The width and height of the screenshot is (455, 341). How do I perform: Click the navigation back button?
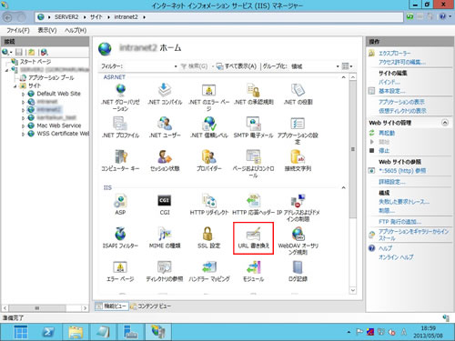tap(7, 17)
